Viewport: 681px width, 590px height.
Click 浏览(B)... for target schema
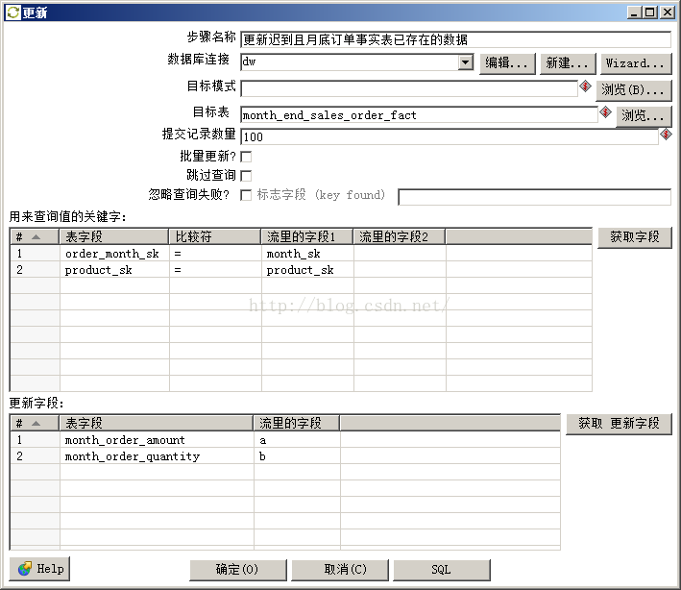pos(633,90)
